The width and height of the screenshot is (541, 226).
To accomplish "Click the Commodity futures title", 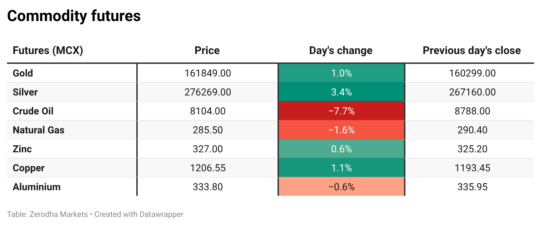I will tap(74, 16).
